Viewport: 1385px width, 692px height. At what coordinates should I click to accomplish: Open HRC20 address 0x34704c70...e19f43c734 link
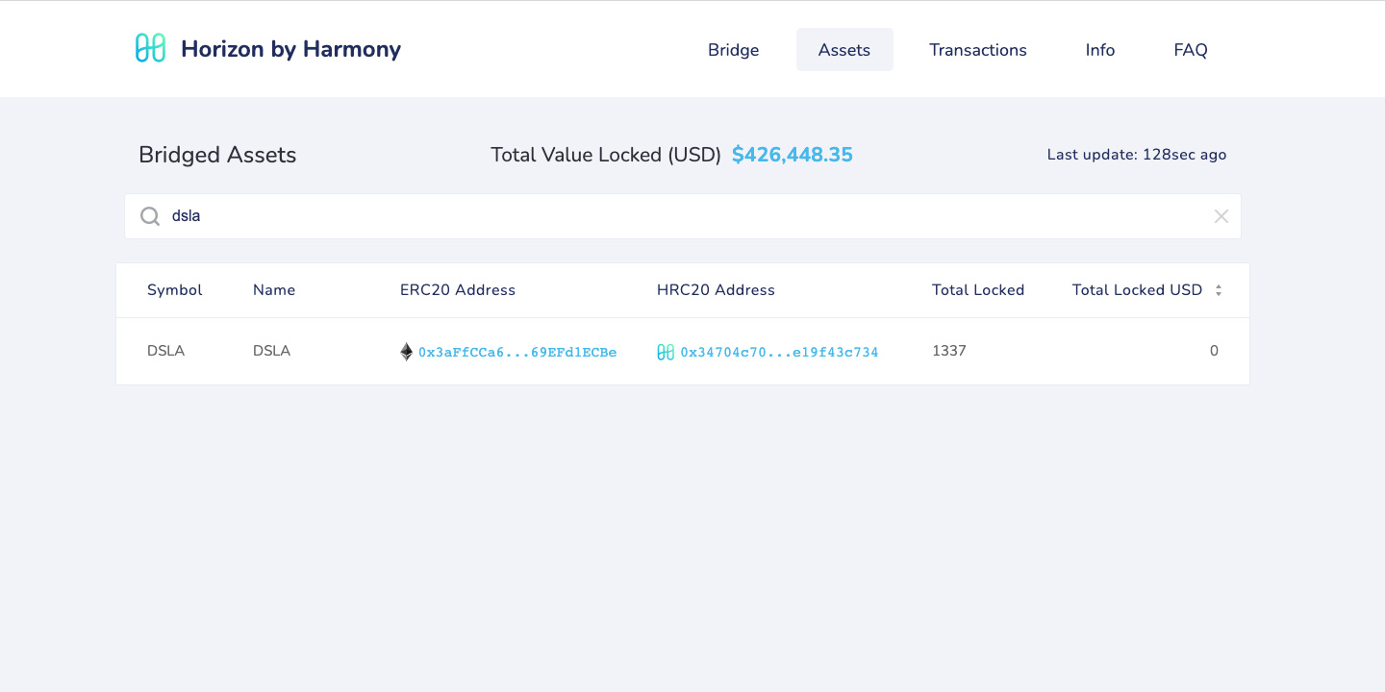pos(779,353)
